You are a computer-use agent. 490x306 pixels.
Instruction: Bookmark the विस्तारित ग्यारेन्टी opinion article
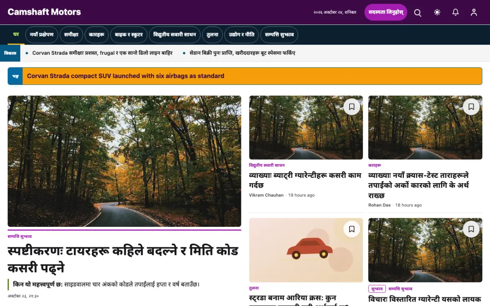[471, 229]
